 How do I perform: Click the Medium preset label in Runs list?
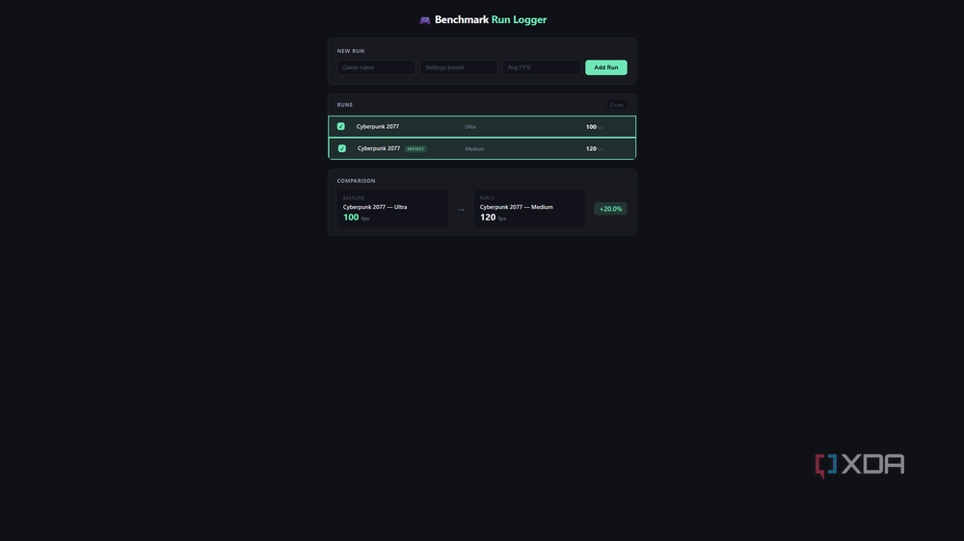[x=474, y=148]
